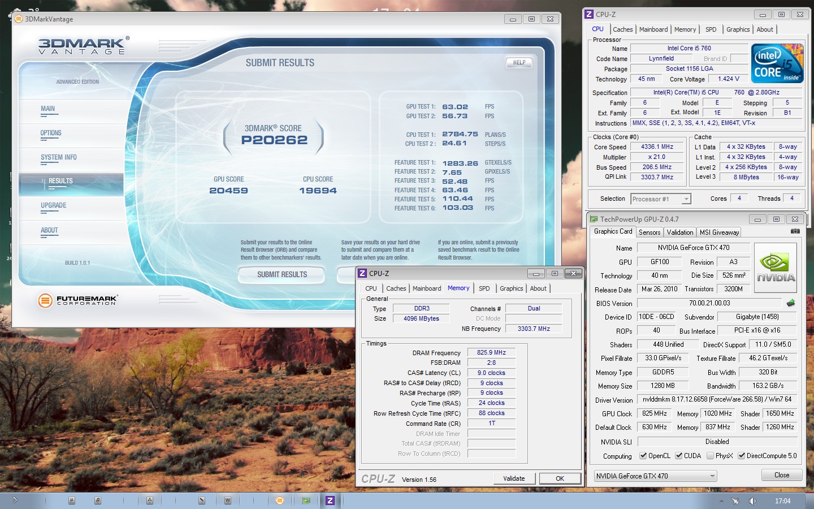Click the volume speaker tray icon
Screen dimensions: 814x509
pos(752,501)
